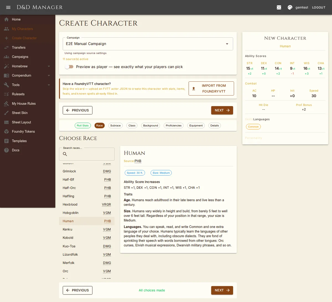Click the 11 source(s) active link
The height and width of the screenshot is (302, 332).
76,59
